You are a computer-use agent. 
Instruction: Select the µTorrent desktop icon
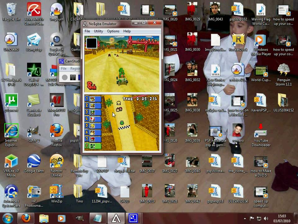11,103
